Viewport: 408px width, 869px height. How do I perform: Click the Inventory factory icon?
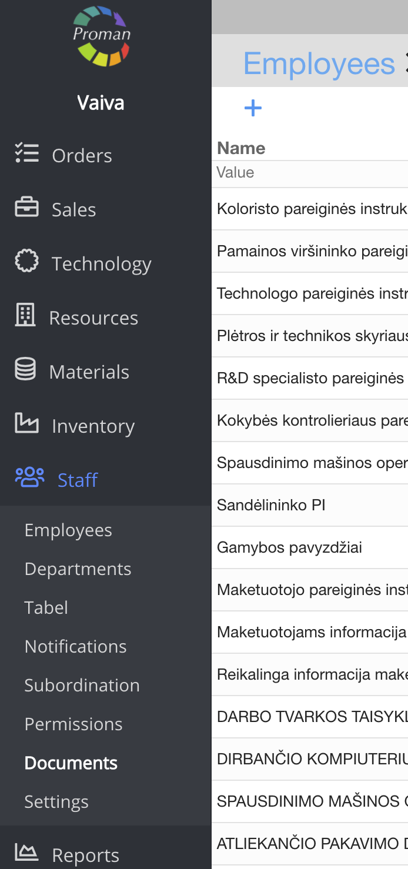(x=26, y=424)
